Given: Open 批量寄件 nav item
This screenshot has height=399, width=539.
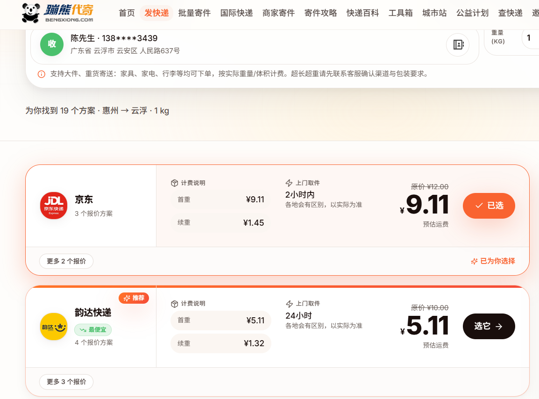Looking at the screenshot, I should click(x=194, y=13).
